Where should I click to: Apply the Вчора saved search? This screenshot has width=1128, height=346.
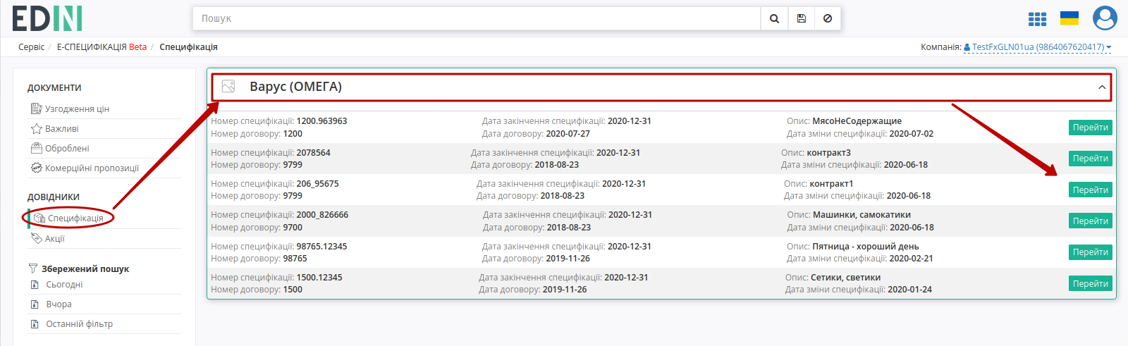tap(59, 304)
